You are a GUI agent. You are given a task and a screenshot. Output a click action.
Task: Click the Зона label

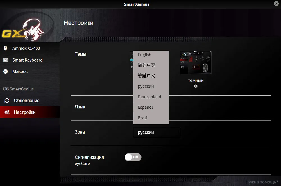pos(80,132)
